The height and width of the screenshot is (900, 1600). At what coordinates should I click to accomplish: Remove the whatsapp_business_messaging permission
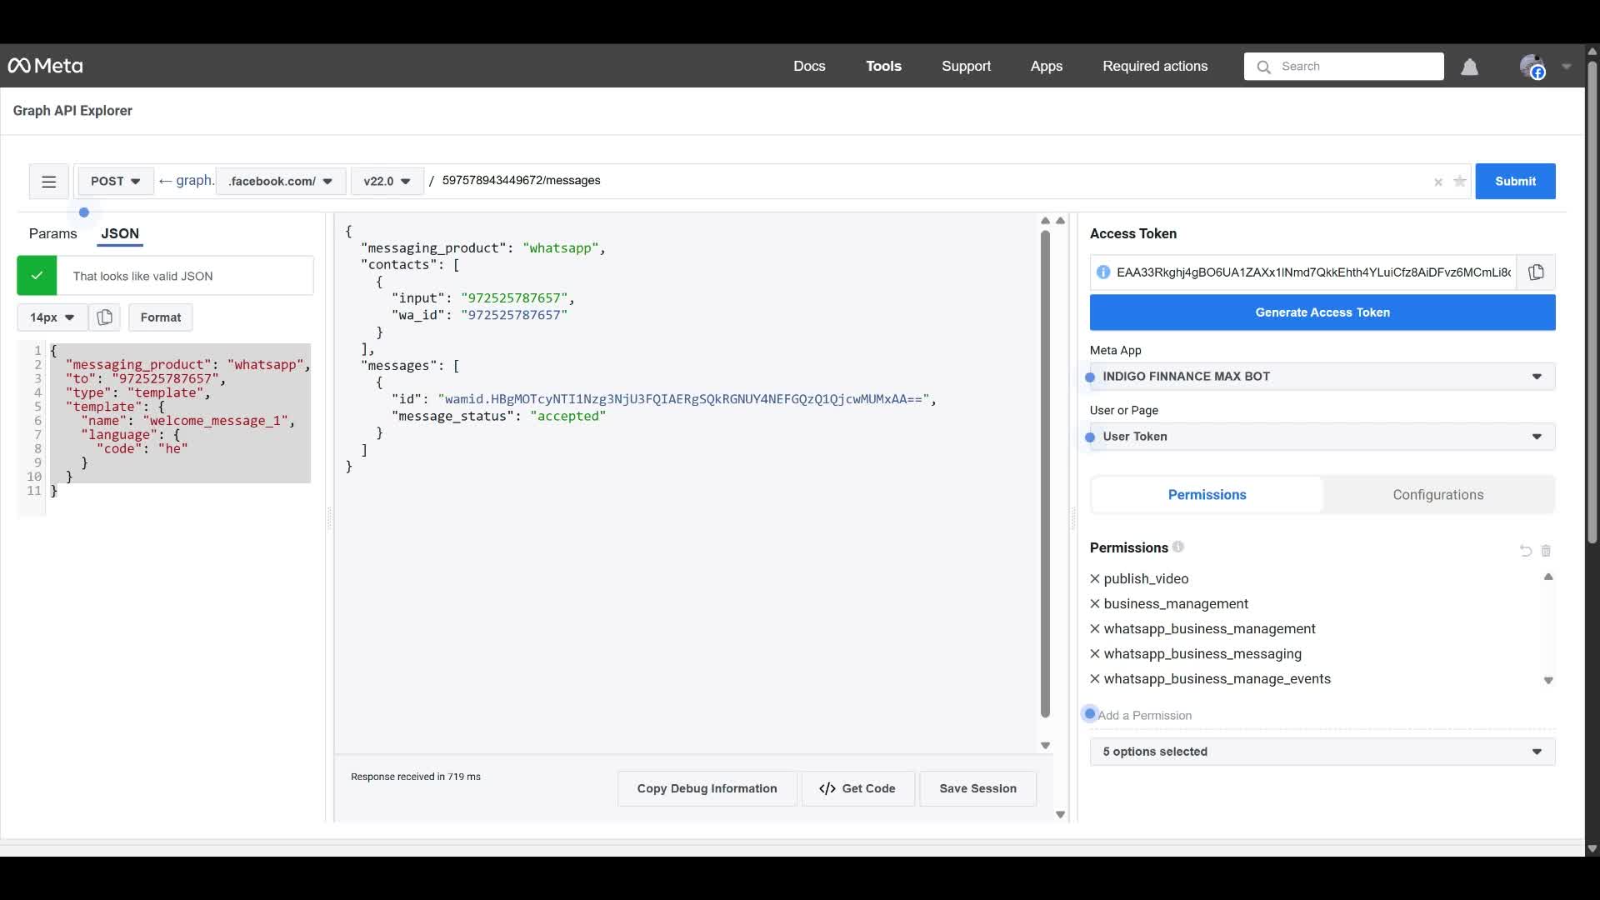point(1095,653)
